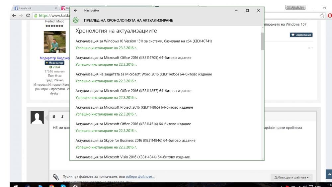Open the Добави други файлове dropdown
The width and height of the screenshot is (332, 187).
click(291, 177)
